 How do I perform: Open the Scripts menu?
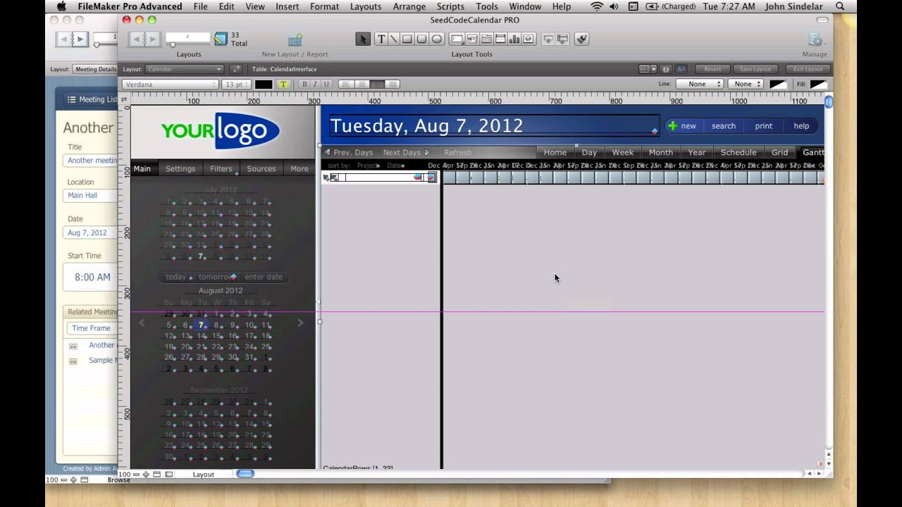tap(450, 6)
